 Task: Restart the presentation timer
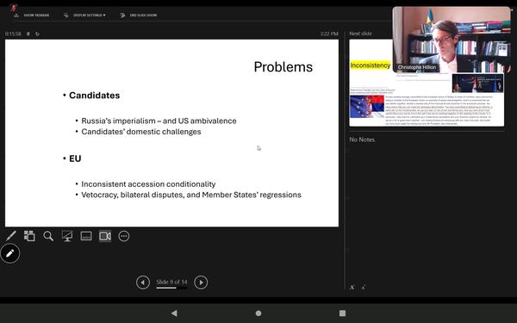37,34
